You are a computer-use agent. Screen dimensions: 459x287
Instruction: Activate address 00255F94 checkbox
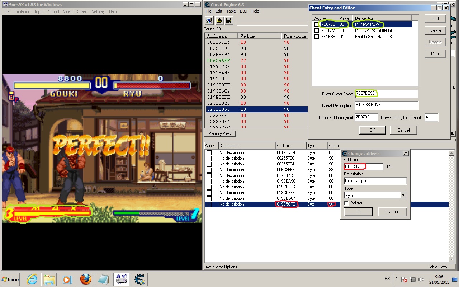209,164
